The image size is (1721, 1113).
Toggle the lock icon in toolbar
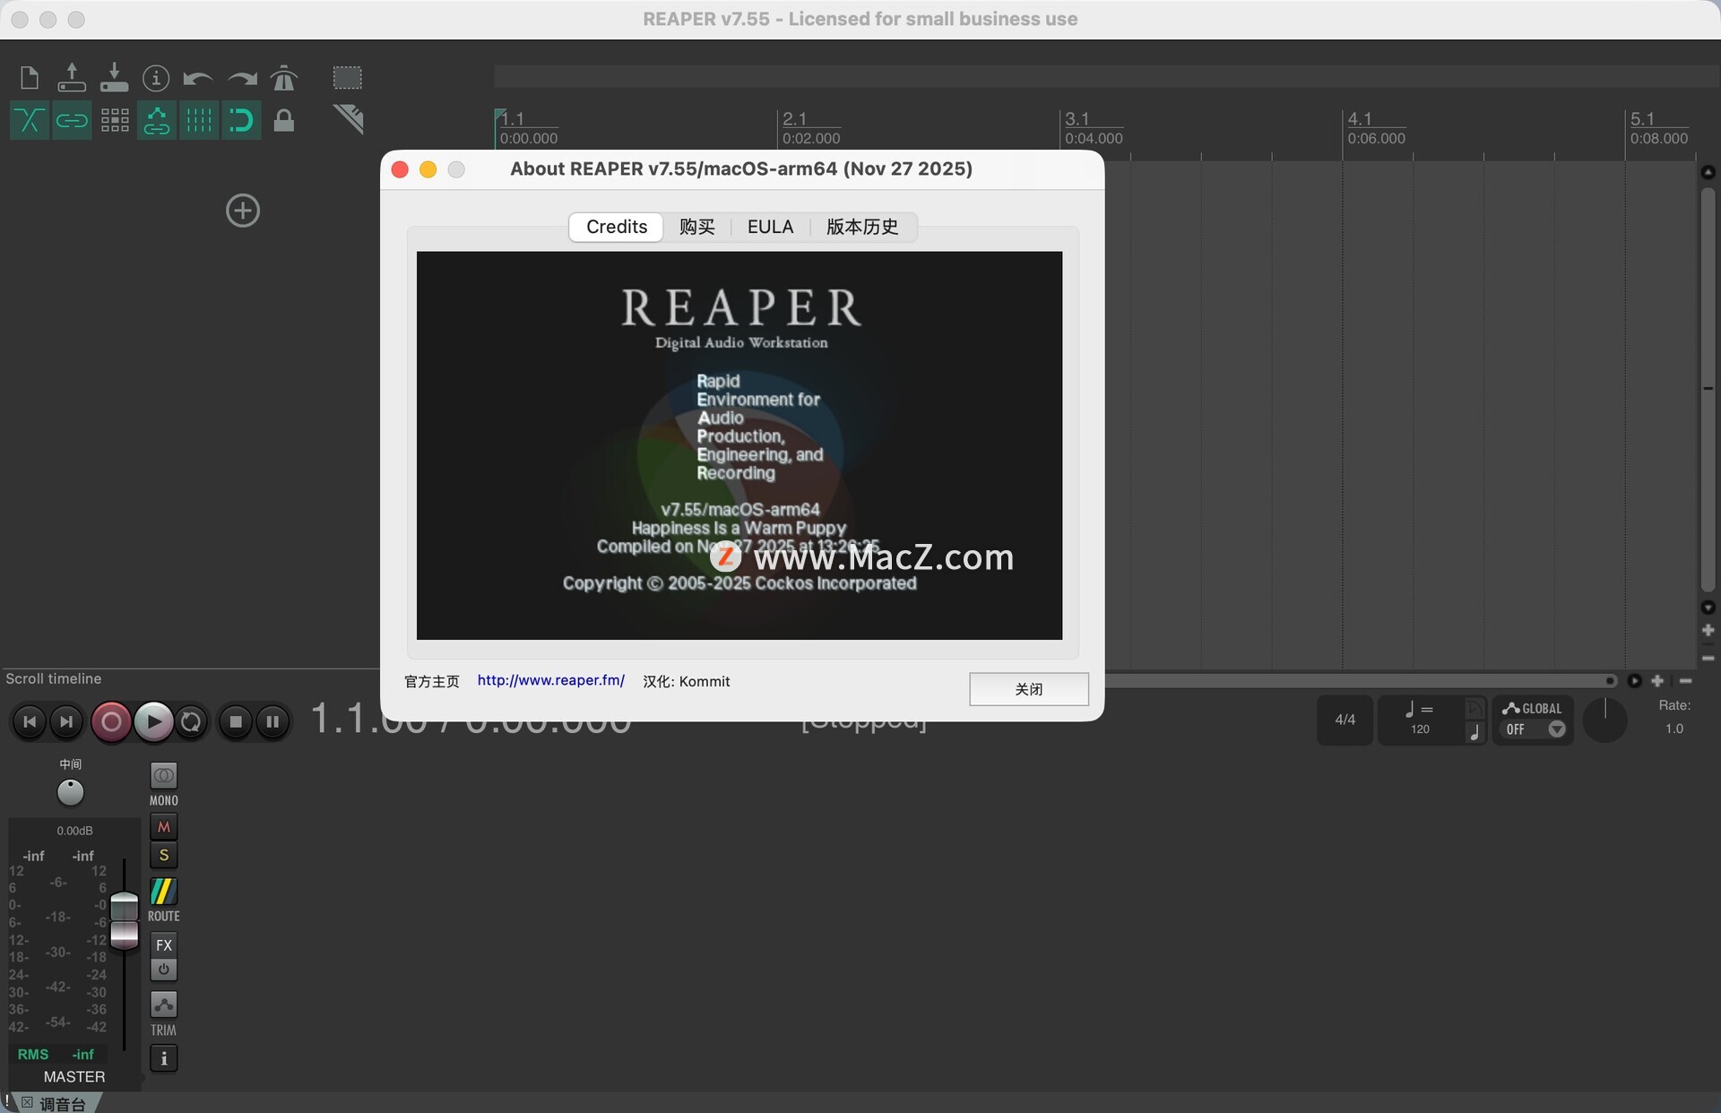coord(284,120)
